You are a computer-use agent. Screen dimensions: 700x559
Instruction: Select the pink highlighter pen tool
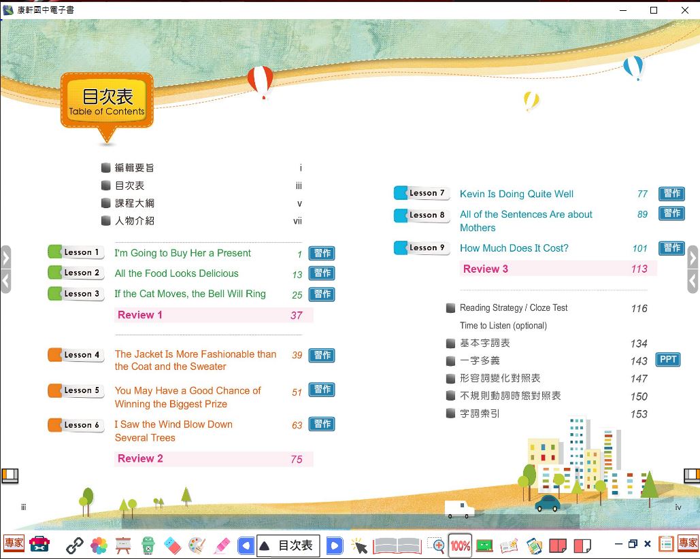pos(222,545)
